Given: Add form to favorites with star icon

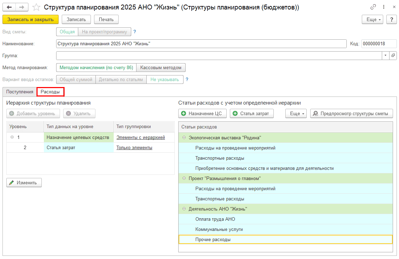Looking at the screenshot, I should 36,7.
